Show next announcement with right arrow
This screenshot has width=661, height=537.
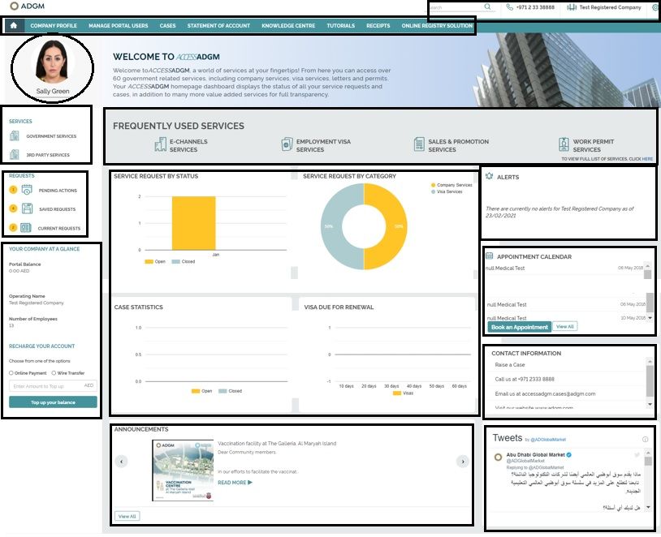[463, 462]
